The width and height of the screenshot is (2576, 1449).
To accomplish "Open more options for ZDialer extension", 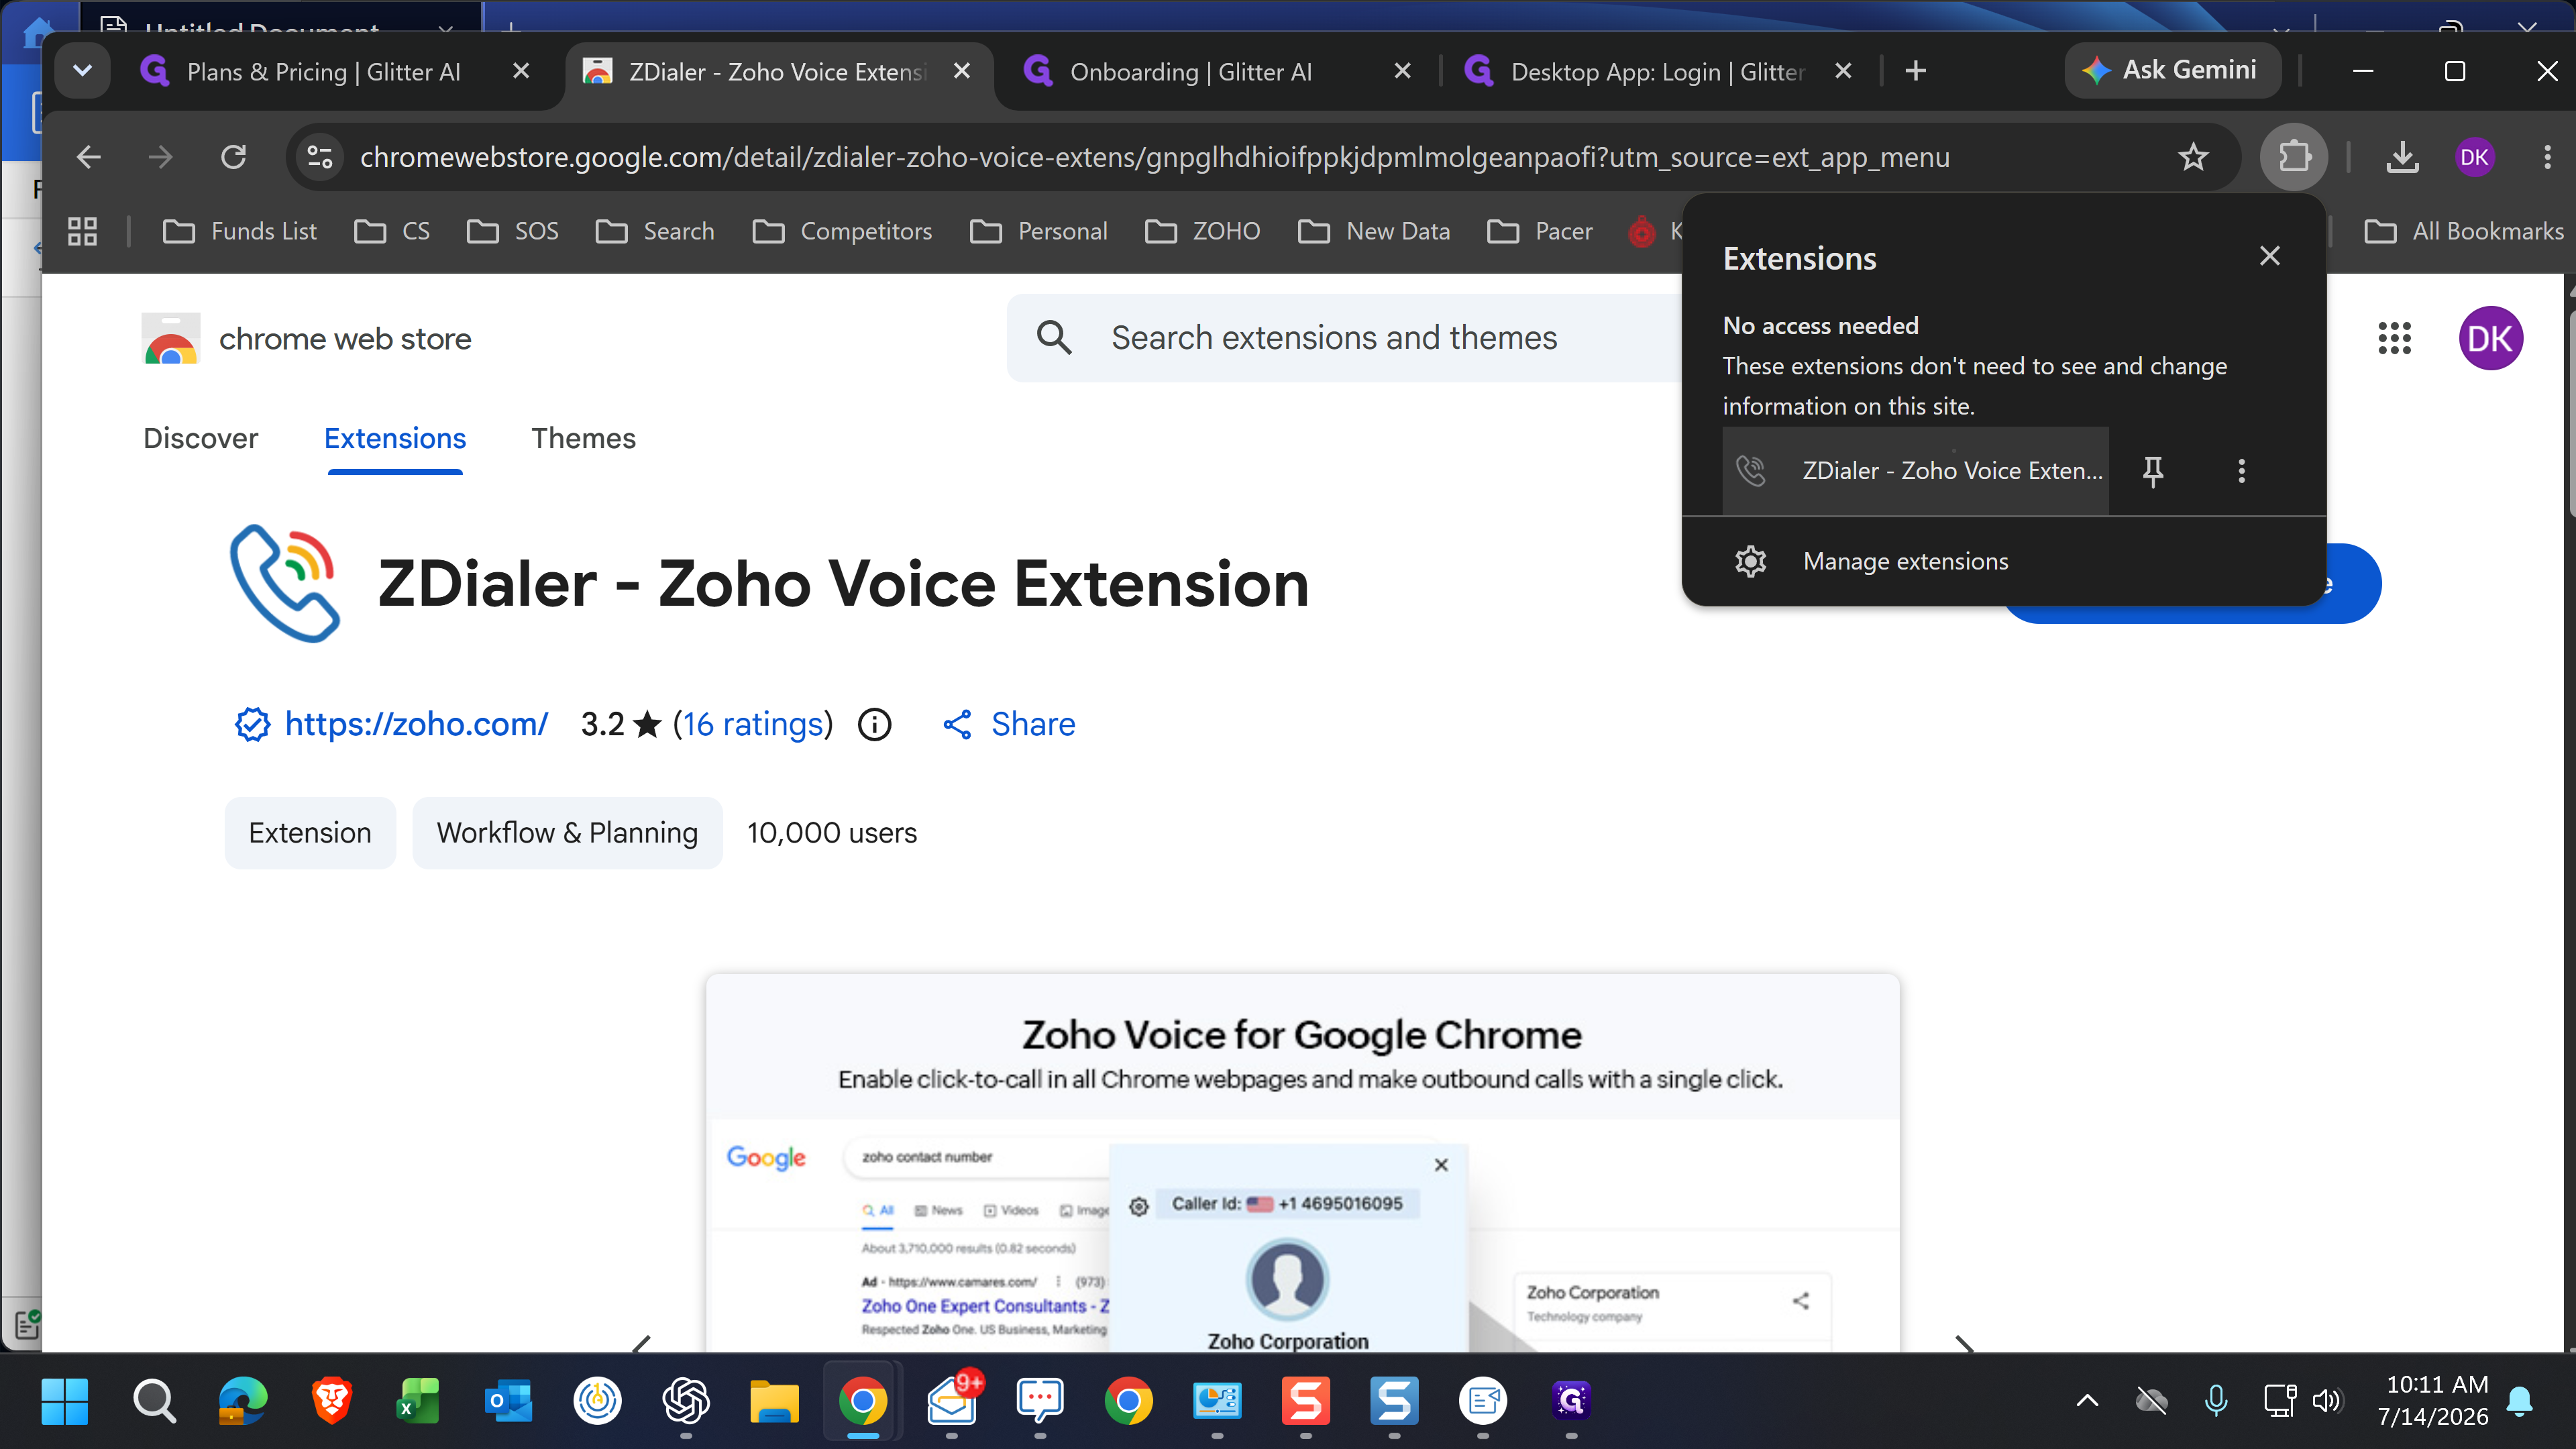I will [x=2242, y=471].
